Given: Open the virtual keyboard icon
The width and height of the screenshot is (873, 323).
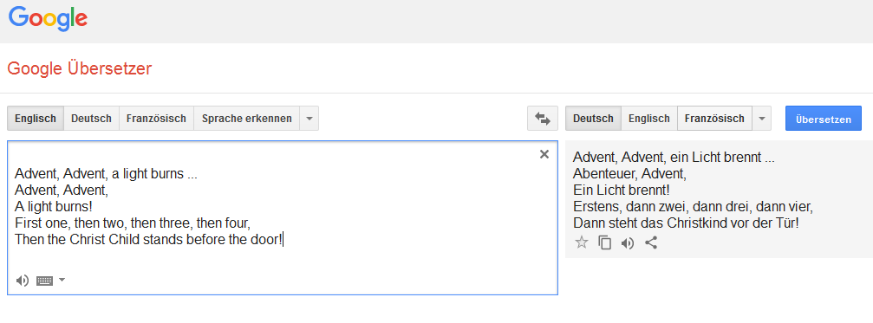Looking at the screenshot, I should click(44, 281).
